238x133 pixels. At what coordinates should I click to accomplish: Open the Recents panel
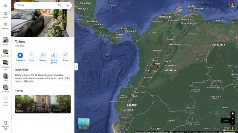(6, 26)
